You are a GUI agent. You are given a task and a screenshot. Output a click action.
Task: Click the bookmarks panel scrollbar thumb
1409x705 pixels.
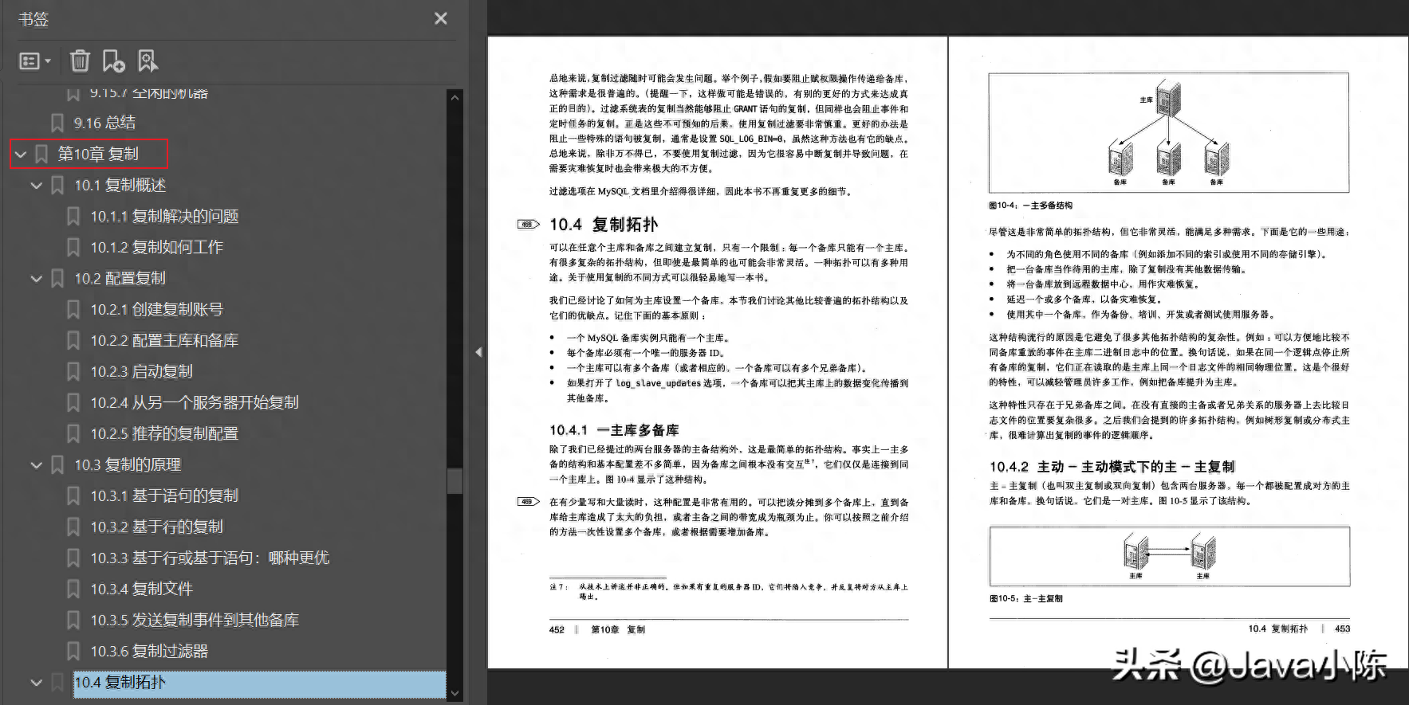pos(455,480)
